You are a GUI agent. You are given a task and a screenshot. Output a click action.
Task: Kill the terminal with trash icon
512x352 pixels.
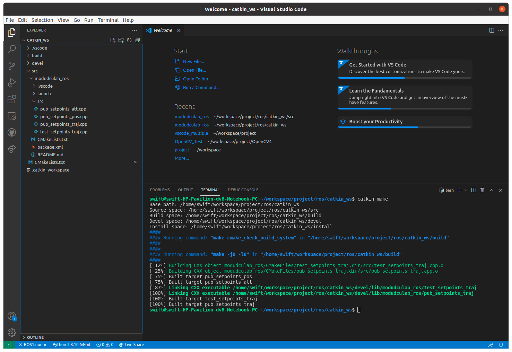tap(482, 190)
